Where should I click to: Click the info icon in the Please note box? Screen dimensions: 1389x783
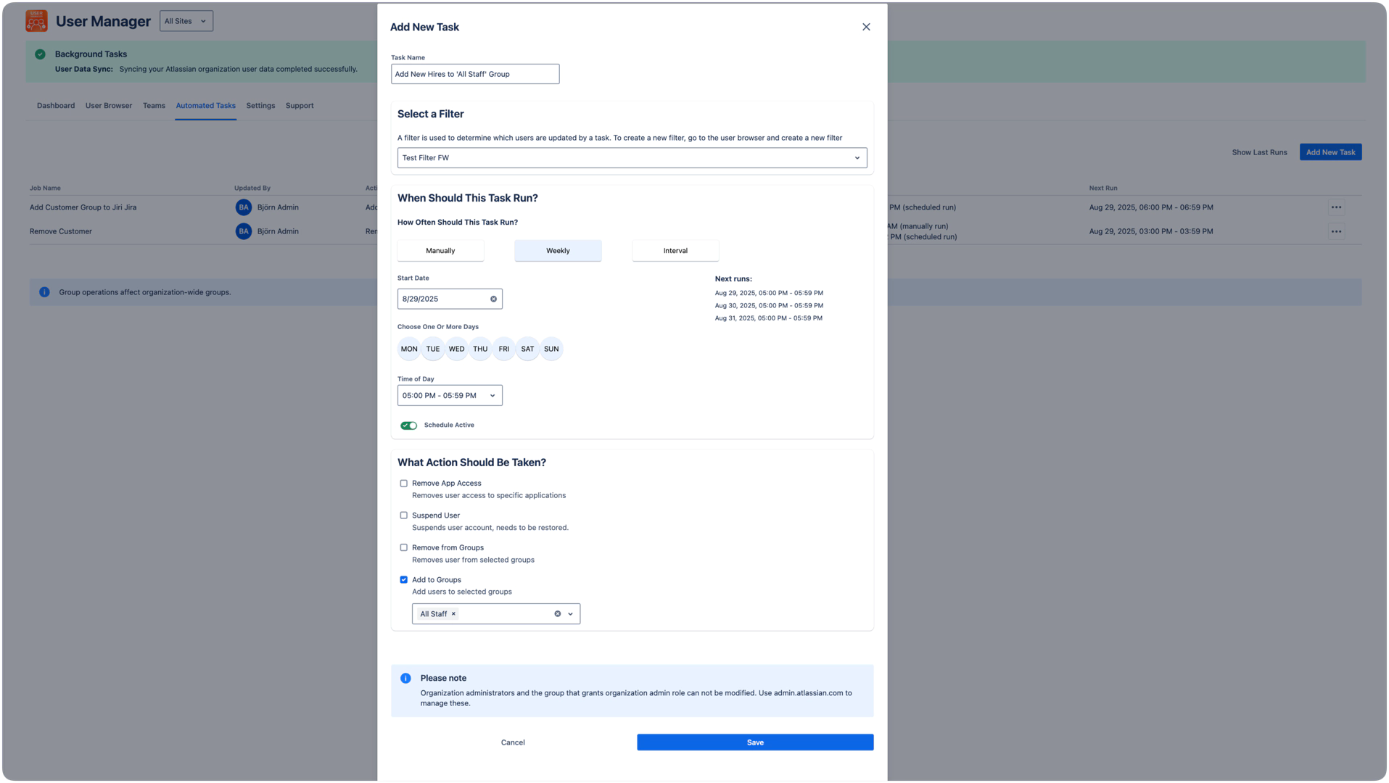(406, 677)
